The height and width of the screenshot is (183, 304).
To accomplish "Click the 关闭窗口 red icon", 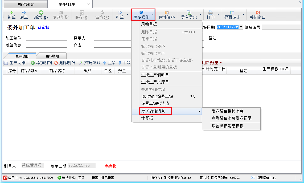I will 257,13.
